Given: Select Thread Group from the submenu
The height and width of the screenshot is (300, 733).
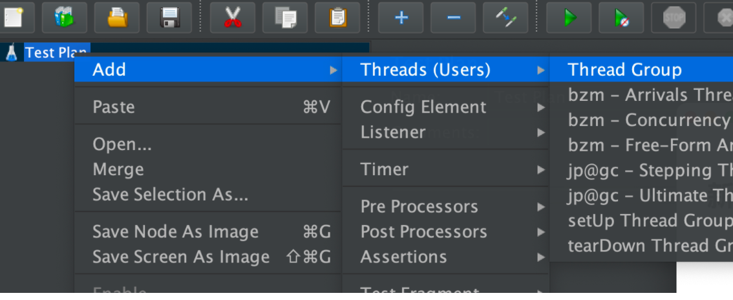Looking at the screenshot, I should [624, 70].
